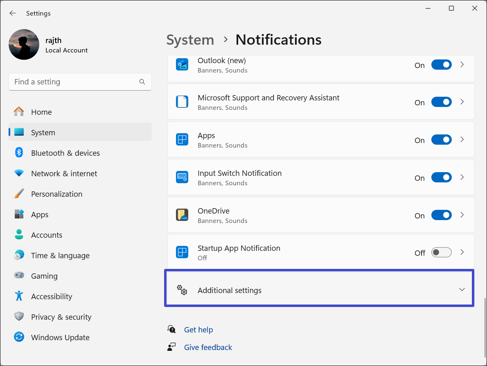The height and width of the screenshot is (366, 487).
Task: Click the back arrow in Settings header
Action: [13, 13]
